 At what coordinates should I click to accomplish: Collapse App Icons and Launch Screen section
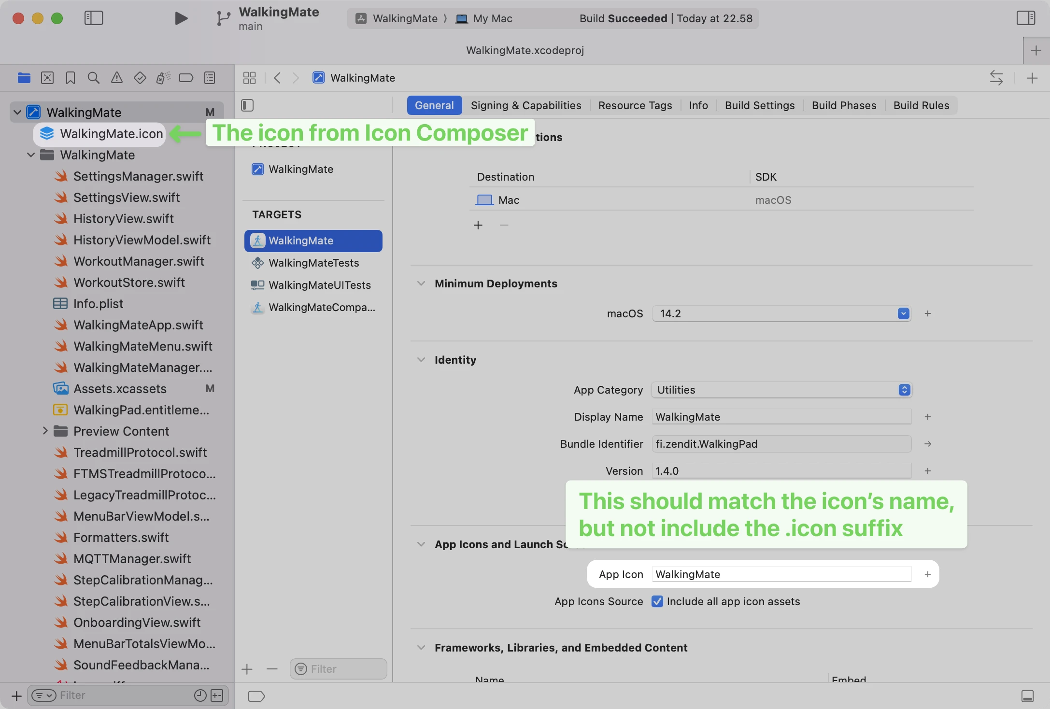coord(421,544)
